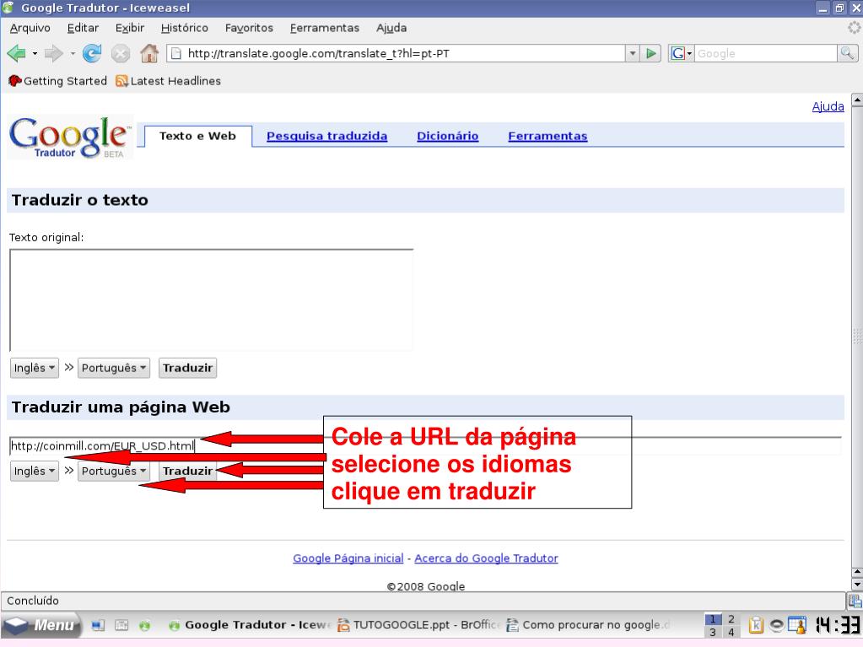Click the browser address bar URL

[396, 53]
